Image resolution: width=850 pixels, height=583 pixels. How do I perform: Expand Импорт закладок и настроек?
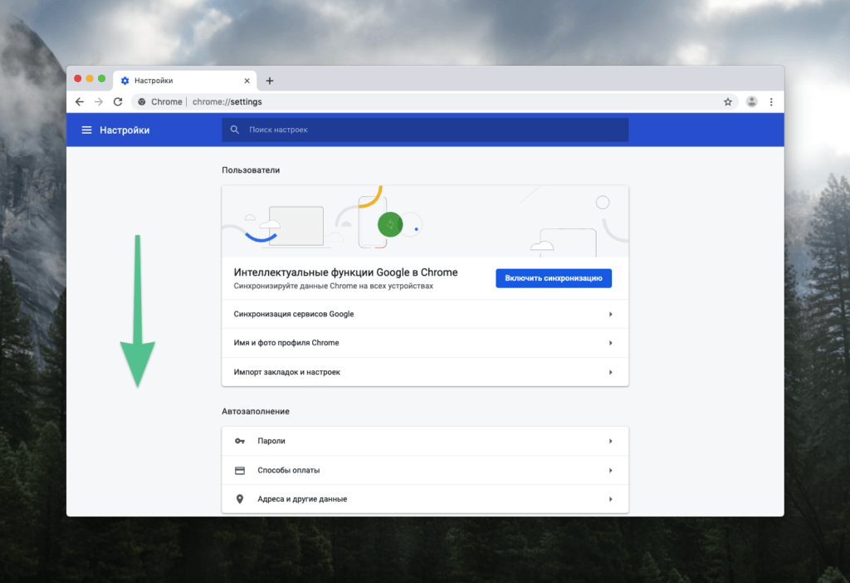click(425, 372)
